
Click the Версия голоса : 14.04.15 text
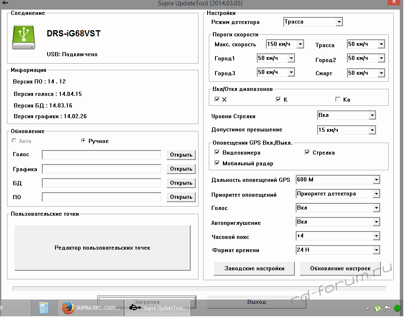pyautogui.click(x=48, y=94)
